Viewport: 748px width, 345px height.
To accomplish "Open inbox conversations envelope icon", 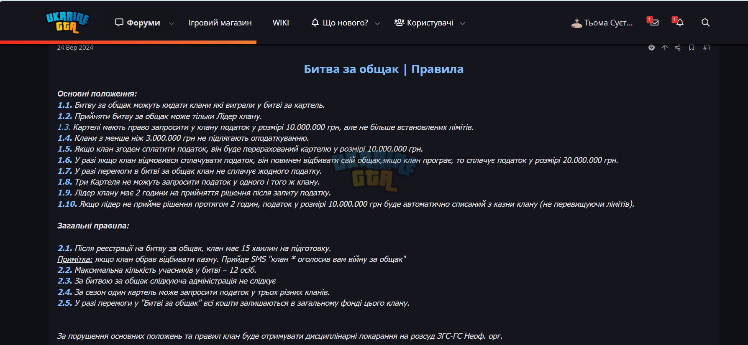I will (x=654, y=23).
